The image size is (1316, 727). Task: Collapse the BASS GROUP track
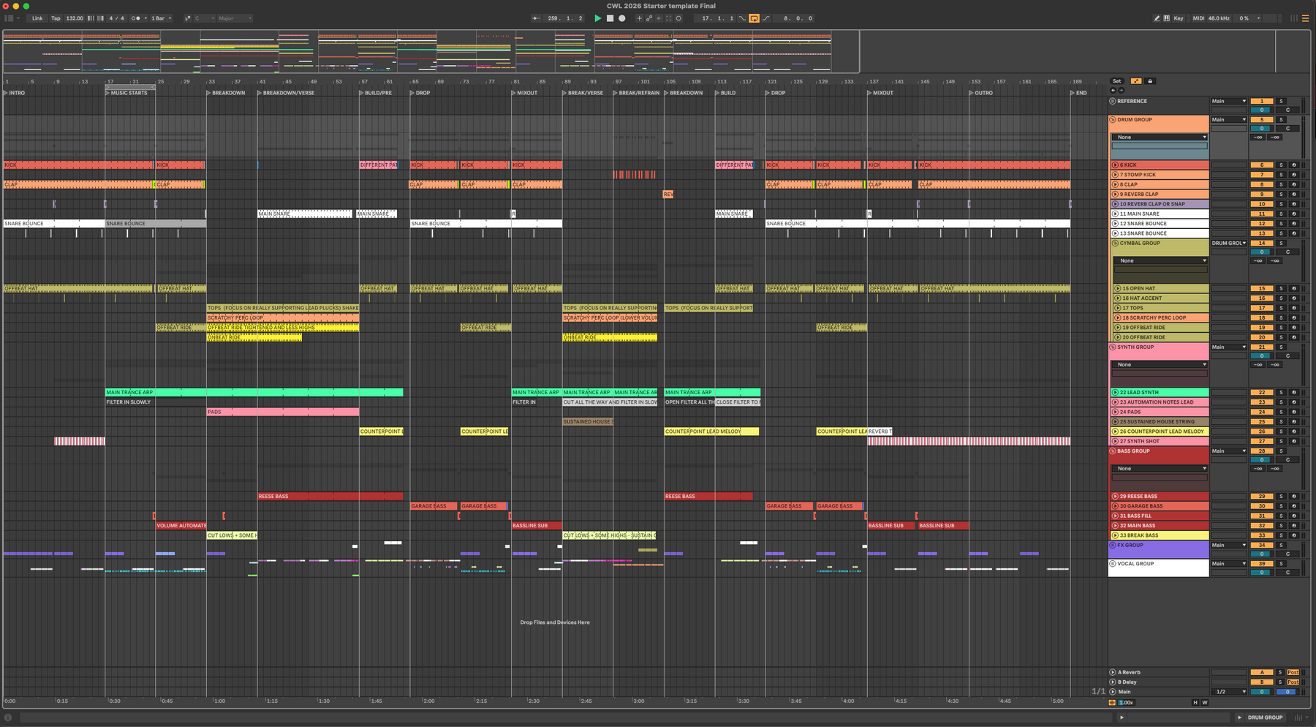point(1113,451)
